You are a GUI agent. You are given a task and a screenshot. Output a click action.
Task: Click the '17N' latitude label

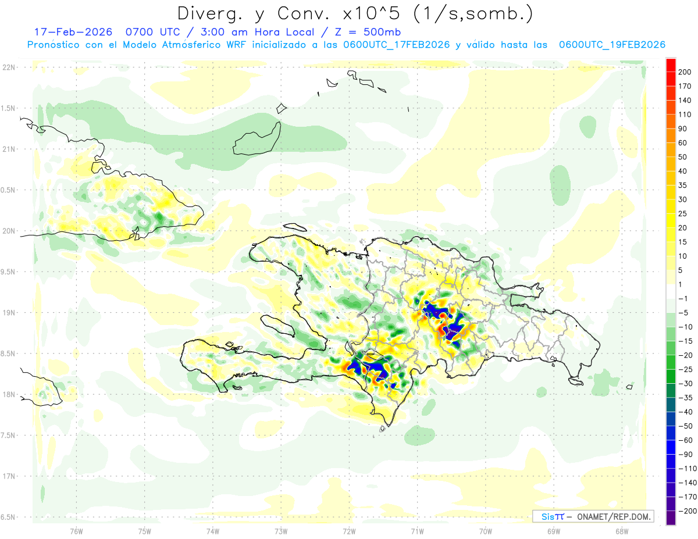coord(8,476)
